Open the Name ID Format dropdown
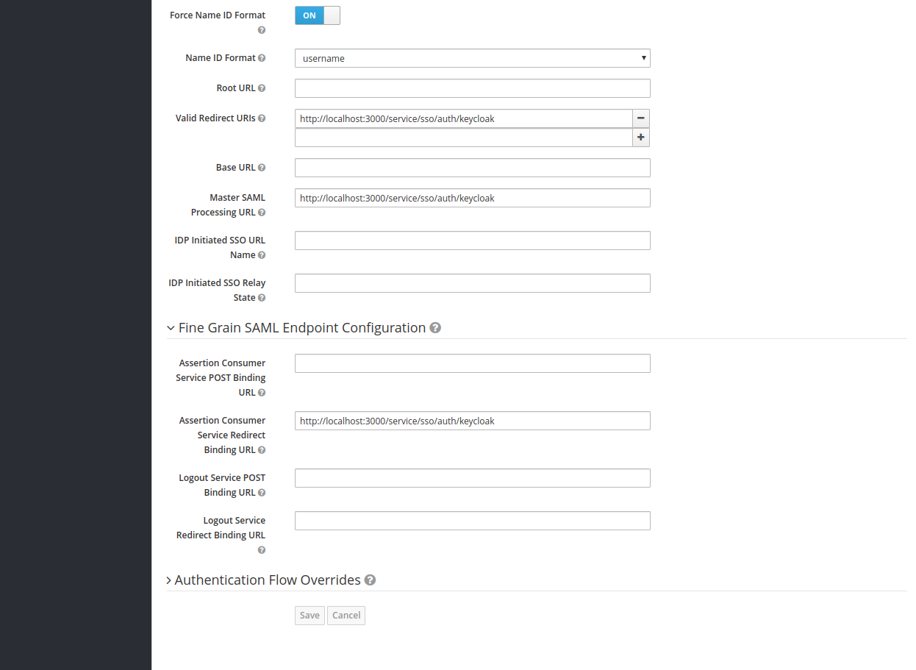Screen dimensions: 916x670 pos(472,57)
